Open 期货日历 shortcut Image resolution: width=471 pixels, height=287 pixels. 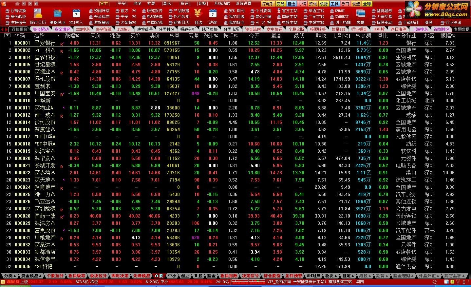[x=179, y=23]
